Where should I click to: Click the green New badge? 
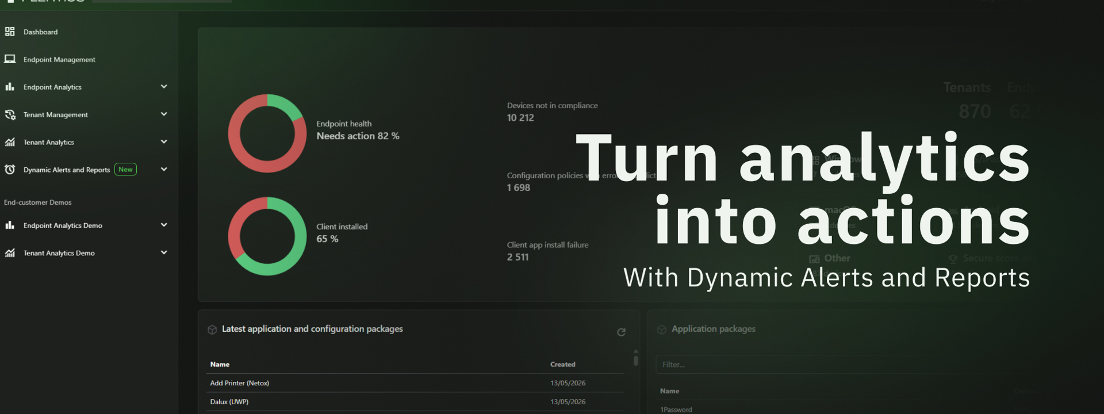coord(125,170)
